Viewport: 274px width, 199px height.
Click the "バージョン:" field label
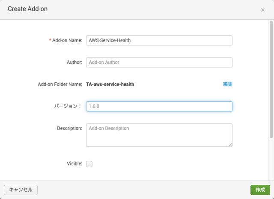click(68, 106)
